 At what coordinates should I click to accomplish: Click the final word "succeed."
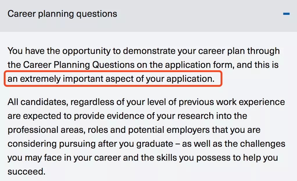click(x=26, y=171)
